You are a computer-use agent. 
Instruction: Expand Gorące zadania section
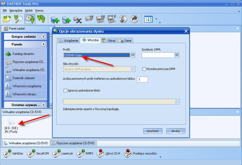coord(44,37)
